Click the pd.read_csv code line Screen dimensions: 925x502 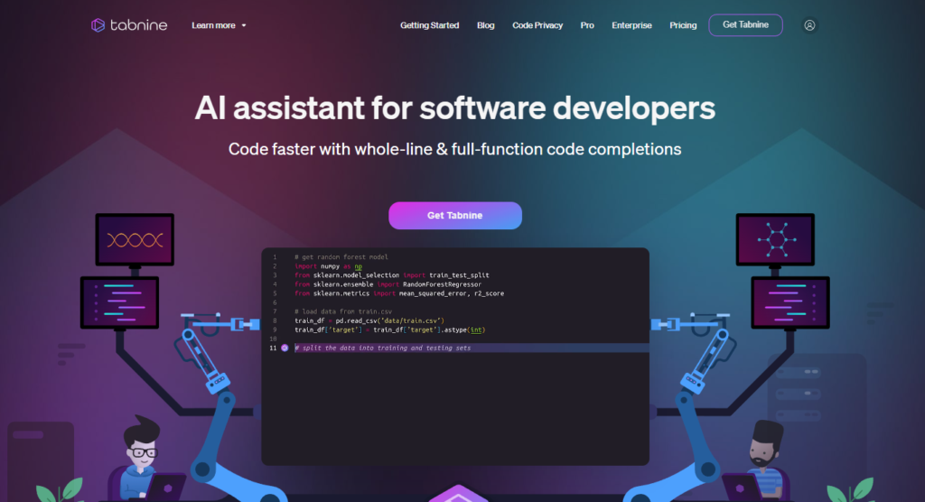click(x=369, y=321)
